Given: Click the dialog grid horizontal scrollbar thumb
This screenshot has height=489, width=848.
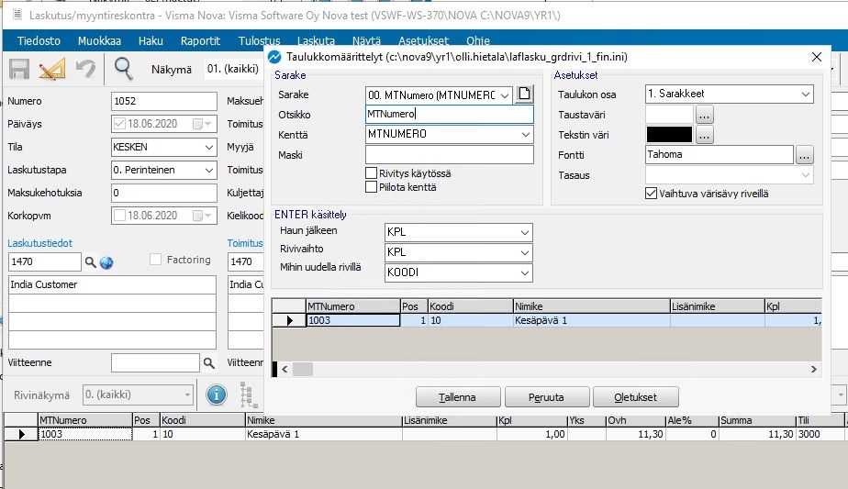Looking at the screenshot, I should tap(302, 370).
